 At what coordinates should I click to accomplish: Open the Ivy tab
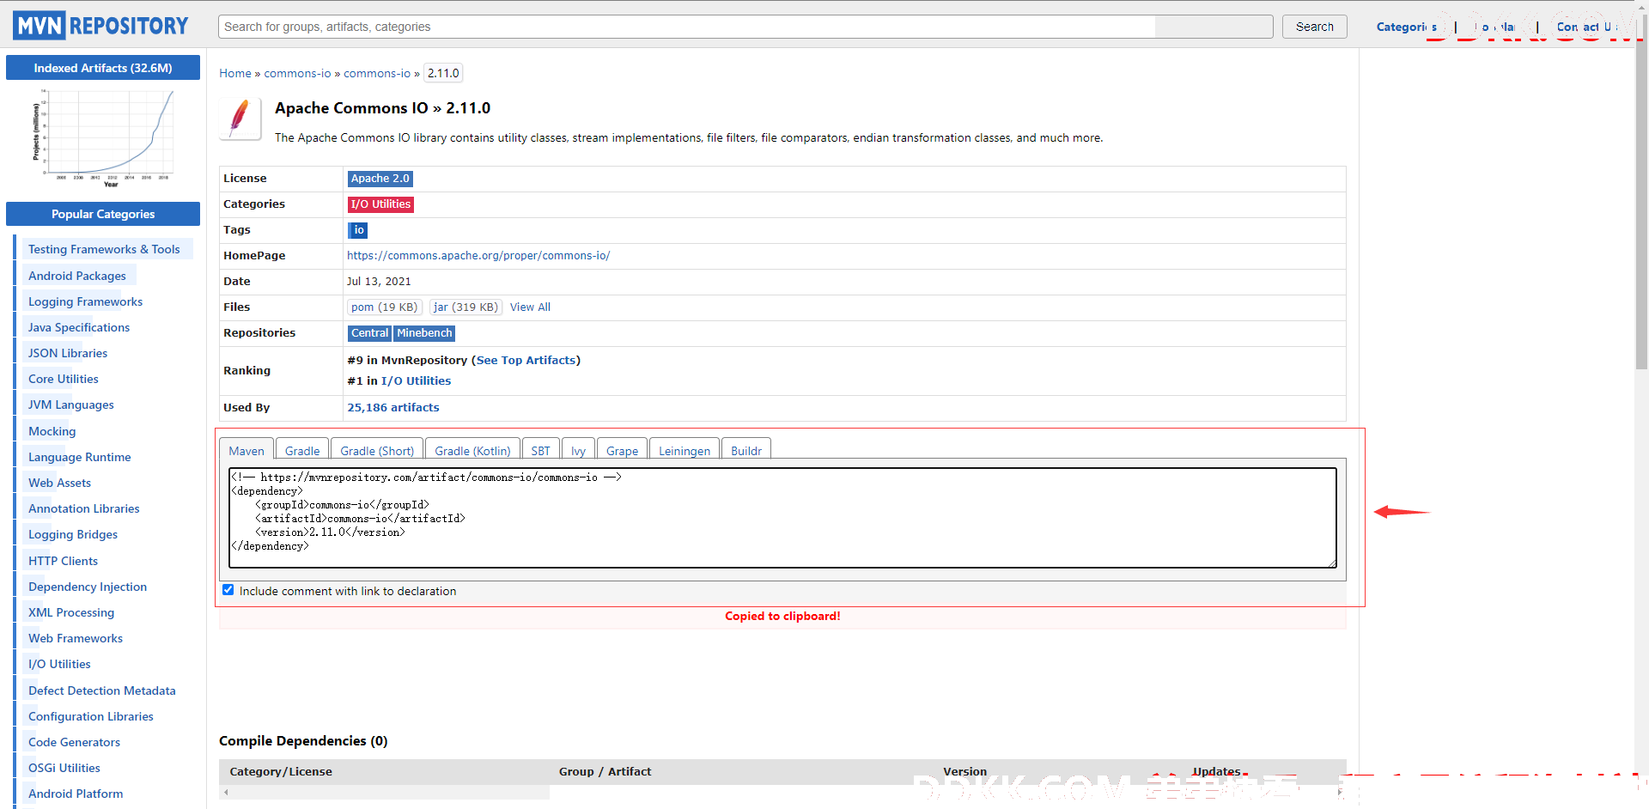[x=578, y=450]
